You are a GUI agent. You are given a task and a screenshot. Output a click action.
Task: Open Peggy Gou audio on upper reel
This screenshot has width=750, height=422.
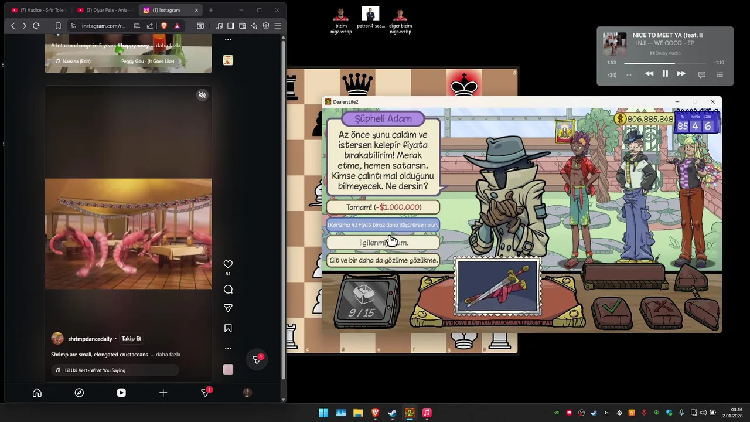pos(148,61)
